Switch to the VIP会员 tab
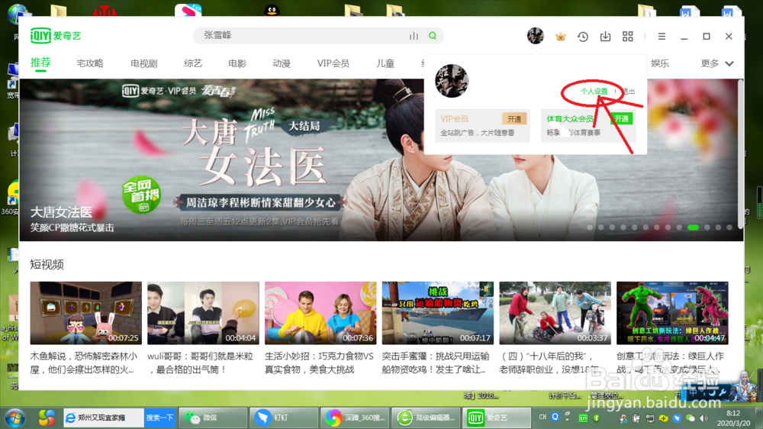 333,63
